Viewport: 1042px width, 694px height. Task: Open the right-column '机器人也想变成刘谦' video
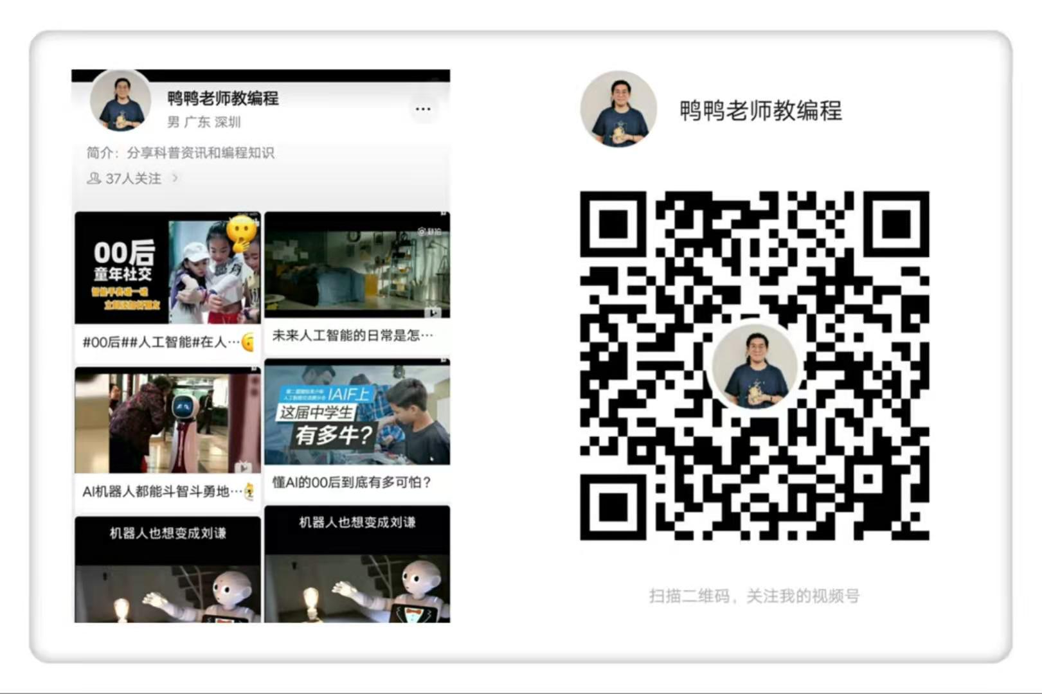tap(357, 564)
